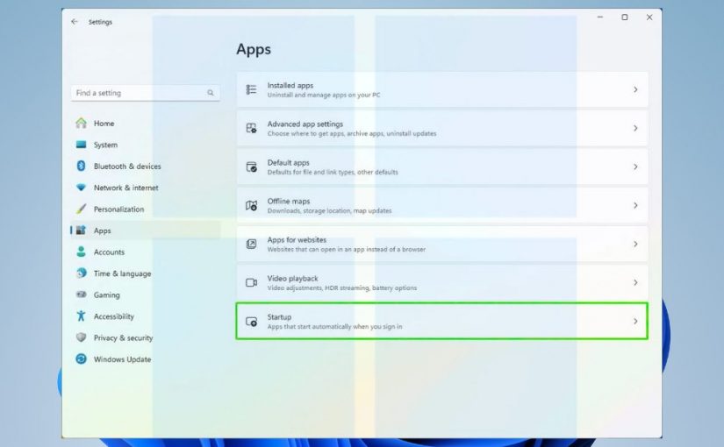Screen dimensions: 724x447
Task: Open Advanced app settings page
Action: (442, 128)
